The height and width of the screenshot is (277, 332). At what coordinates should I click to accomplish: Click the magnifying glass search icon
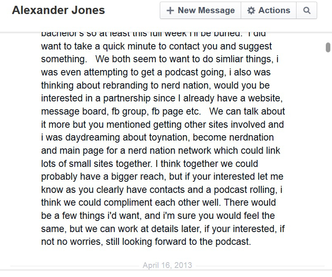pyautogui.click(x=306, y=11)
